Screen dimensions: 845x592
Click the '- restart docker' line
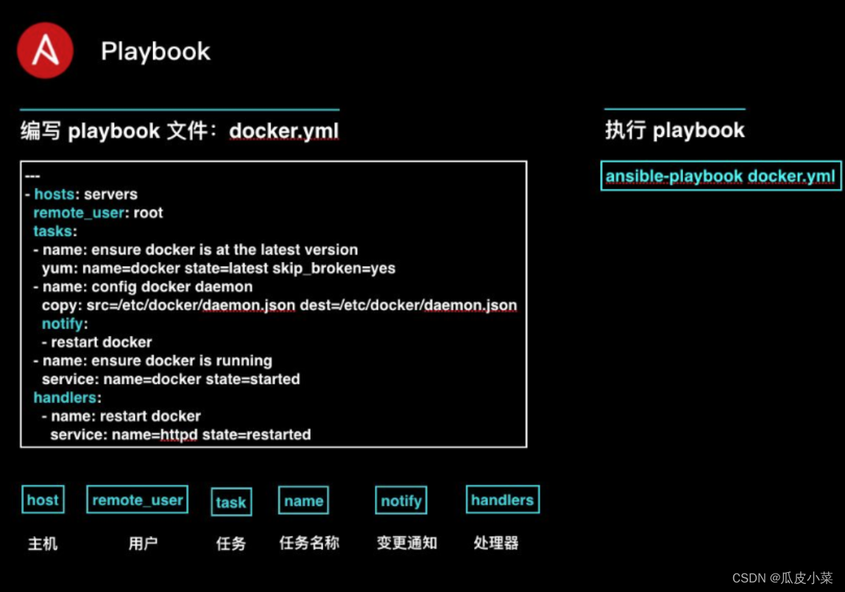coord(97,342)
